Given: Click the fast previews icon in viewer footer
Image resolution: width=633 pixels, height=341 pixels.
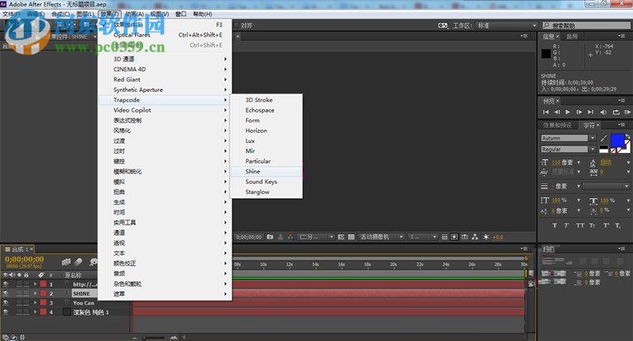Looking at the screenshot, I should [454, 237].
